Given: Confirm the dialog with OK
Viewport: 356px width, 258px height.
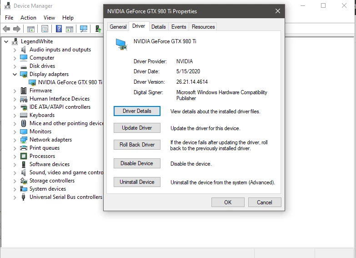Looking at the screenshot, I should pos(228,202).
